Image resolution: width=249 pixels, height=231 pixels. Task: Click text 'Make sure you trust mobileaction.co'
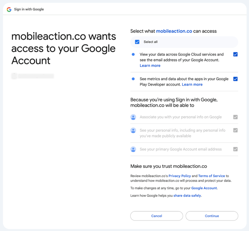[168, 166]
